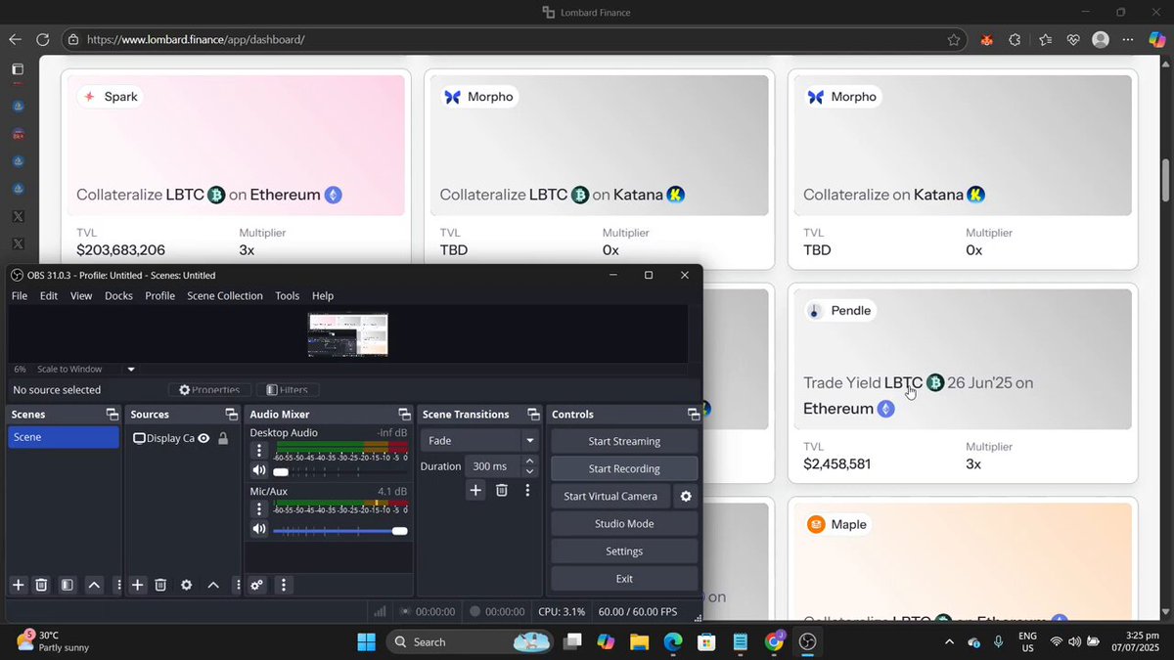Image resolution: width=1174 pixels, height=660 pixels.
Task: Open the Scene Collection menu
Action: 225,295
